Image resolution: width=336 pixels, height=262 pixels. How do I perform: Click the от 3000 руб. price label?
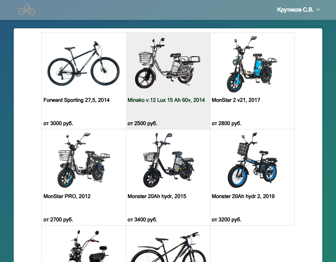[x=58, y=123]
